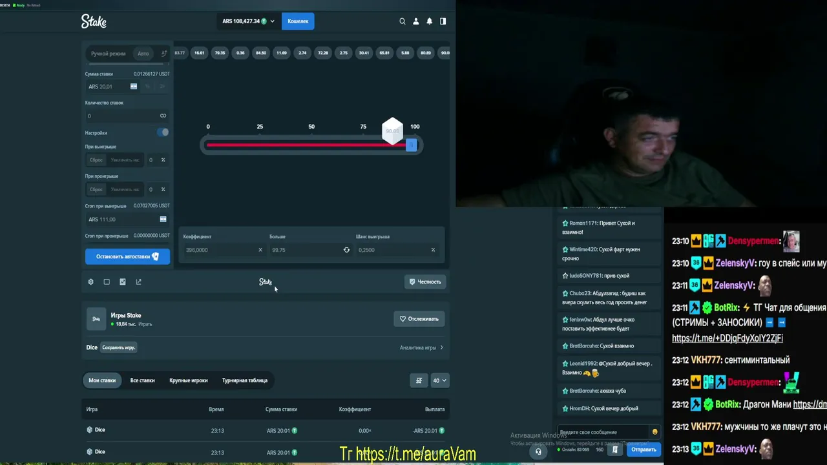Open the emoji picker in chat input

pyautogui.click(x=654, y=432)
